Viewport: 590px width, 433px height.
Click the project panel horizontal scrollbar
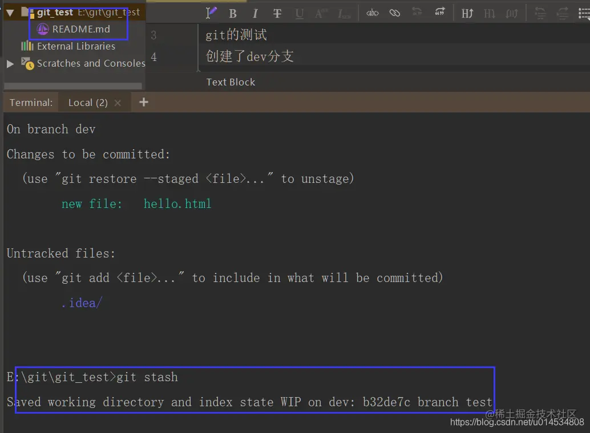pyautogui.click(x=73, y=86)
